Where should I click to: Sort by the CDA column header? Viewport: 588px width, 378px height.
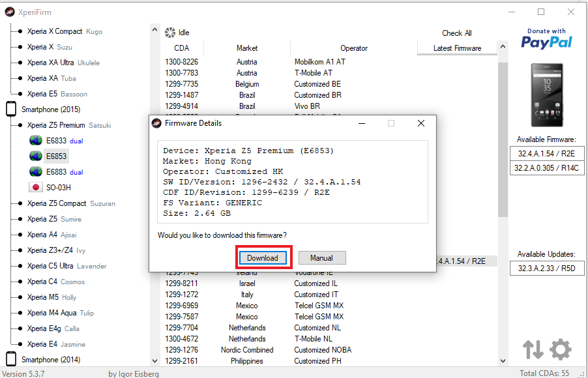point(182,48)
